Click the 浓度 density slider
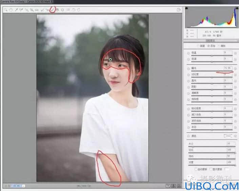Screen dimensions: 239x191 click(212, 165)
